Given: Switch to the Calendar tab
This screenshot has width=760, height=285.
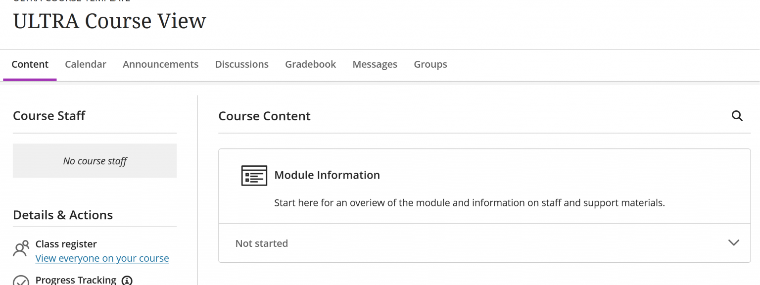Looking at the screenshot, I should click(x=85, y=64).
